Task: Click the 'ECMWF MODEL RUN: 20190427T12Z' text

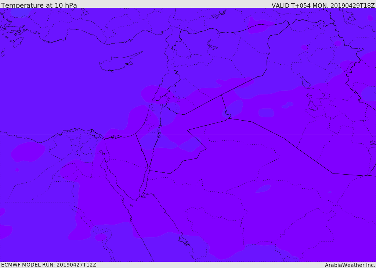Action: coord(49,265)
